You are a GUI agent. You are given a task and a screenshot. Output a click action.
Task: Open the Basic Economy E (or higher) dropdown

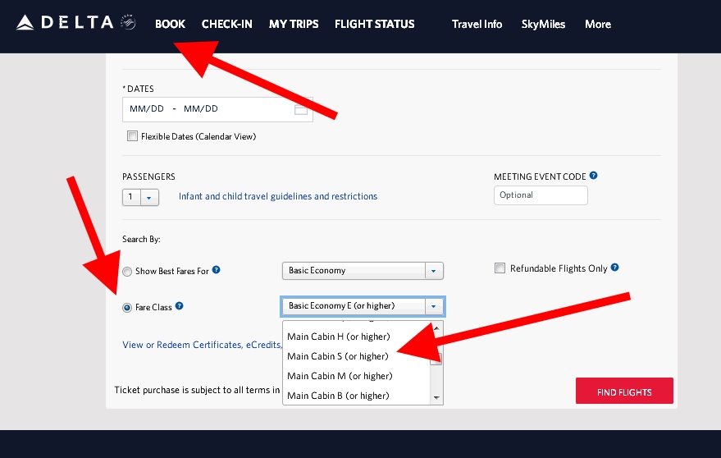tap(363, 306)
